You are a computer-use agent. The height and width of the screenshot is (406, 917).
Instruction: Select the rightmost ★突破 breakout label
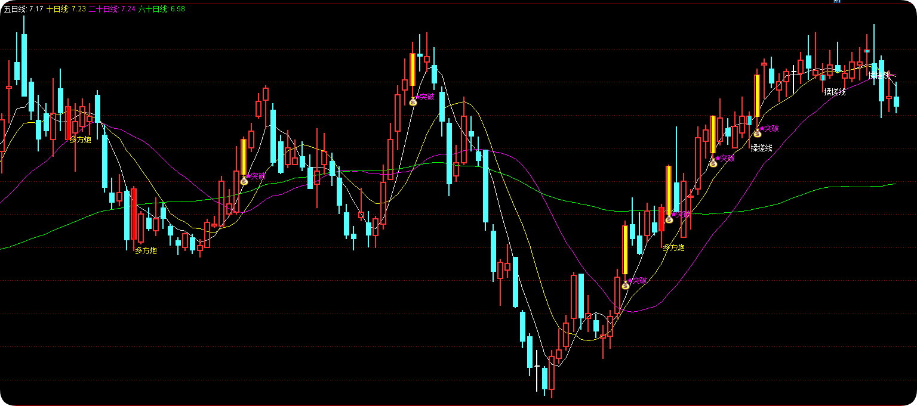coord(770,128)
